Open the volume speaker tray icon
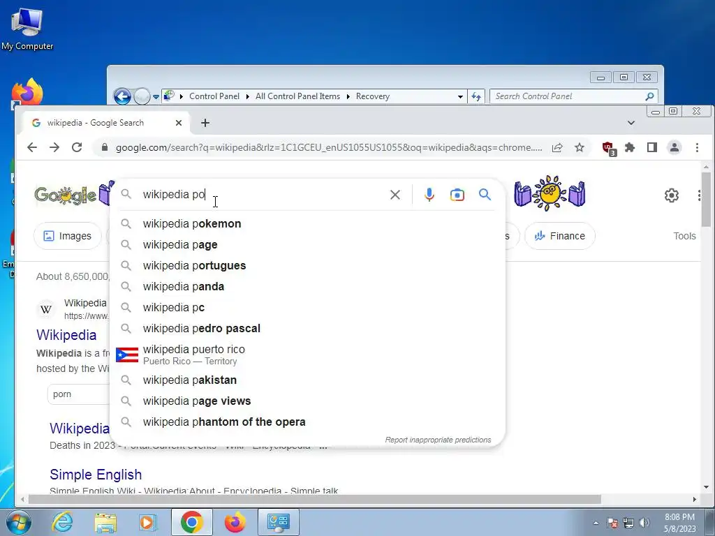Screen dimensions: 715x536 point(644,523)
